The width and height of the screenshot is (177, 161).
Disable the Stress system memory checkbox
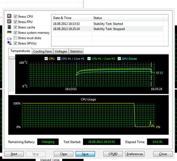point(15,33)
